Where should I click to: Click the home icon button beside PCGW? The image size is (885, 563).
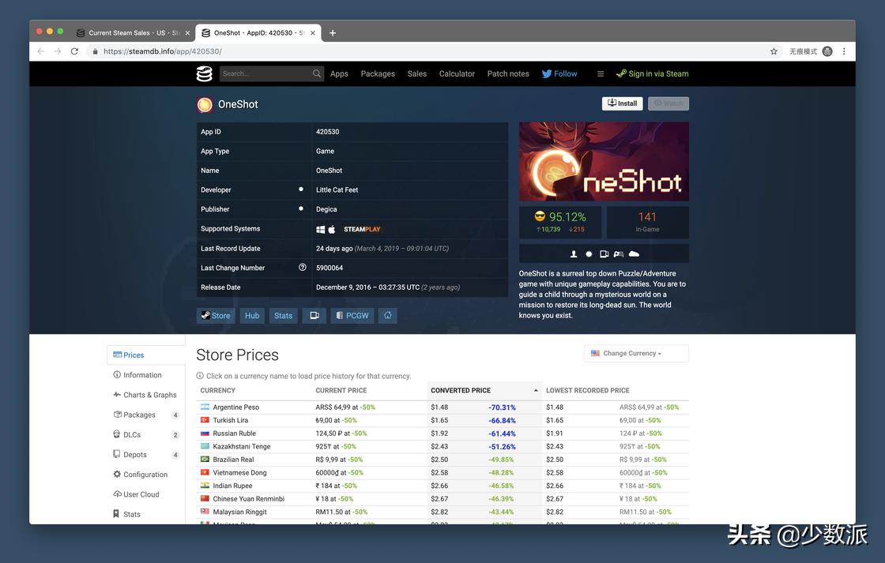388,316
